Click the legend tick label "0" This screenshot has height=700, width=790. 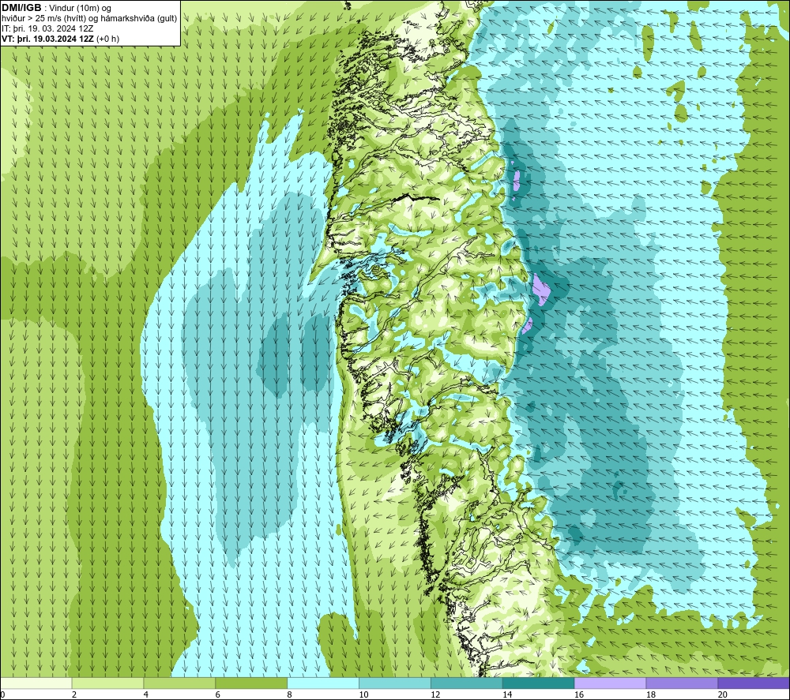(x=2, y=694)
